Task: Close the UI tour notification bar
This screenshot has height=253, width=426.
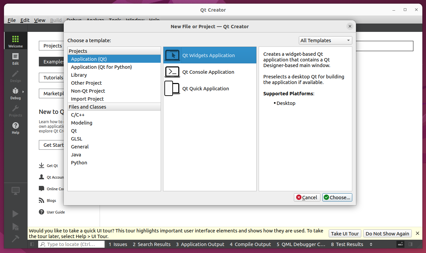Action: click(x=418, y=233)
